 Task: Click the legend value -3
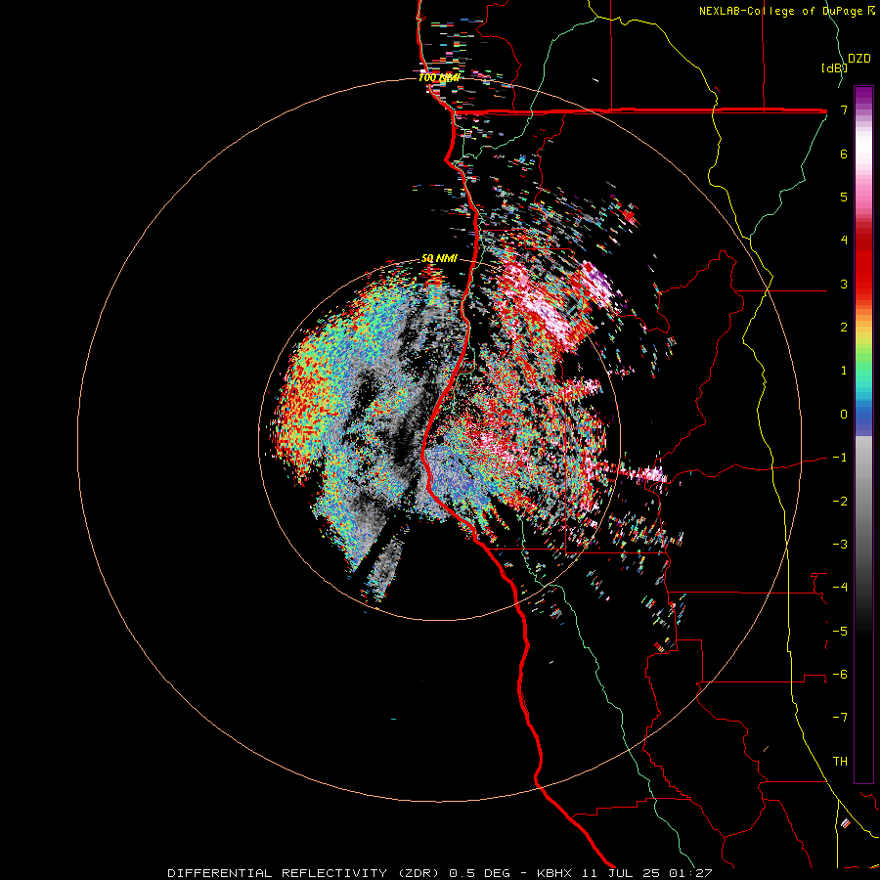tap(840, 544)
